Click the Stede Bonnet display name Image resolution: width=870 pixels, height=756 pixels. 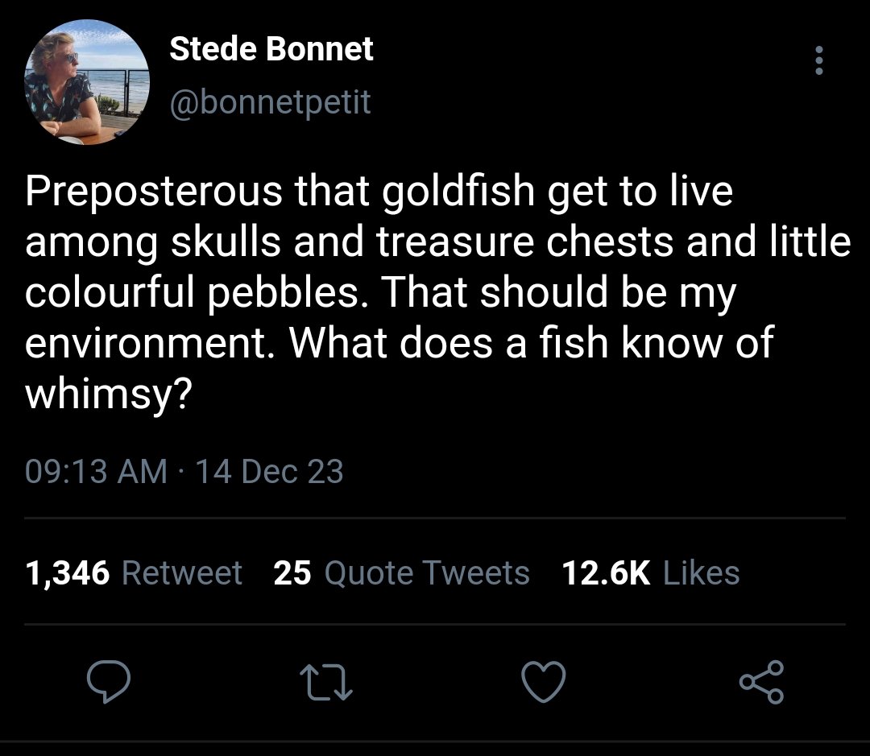point(271,49)
